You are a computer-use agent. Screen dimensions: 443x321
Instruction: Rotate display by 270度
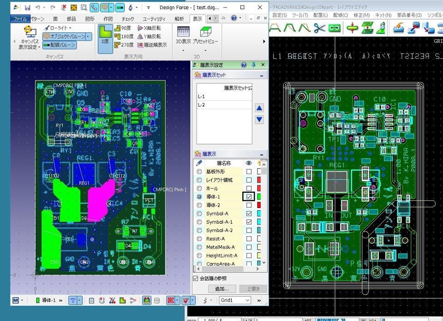coord(124,45)
